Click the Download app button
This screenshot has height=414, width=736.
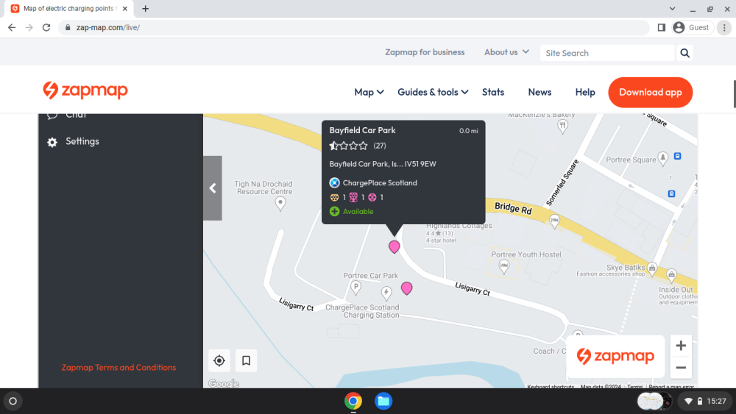[x=650, y=93]
